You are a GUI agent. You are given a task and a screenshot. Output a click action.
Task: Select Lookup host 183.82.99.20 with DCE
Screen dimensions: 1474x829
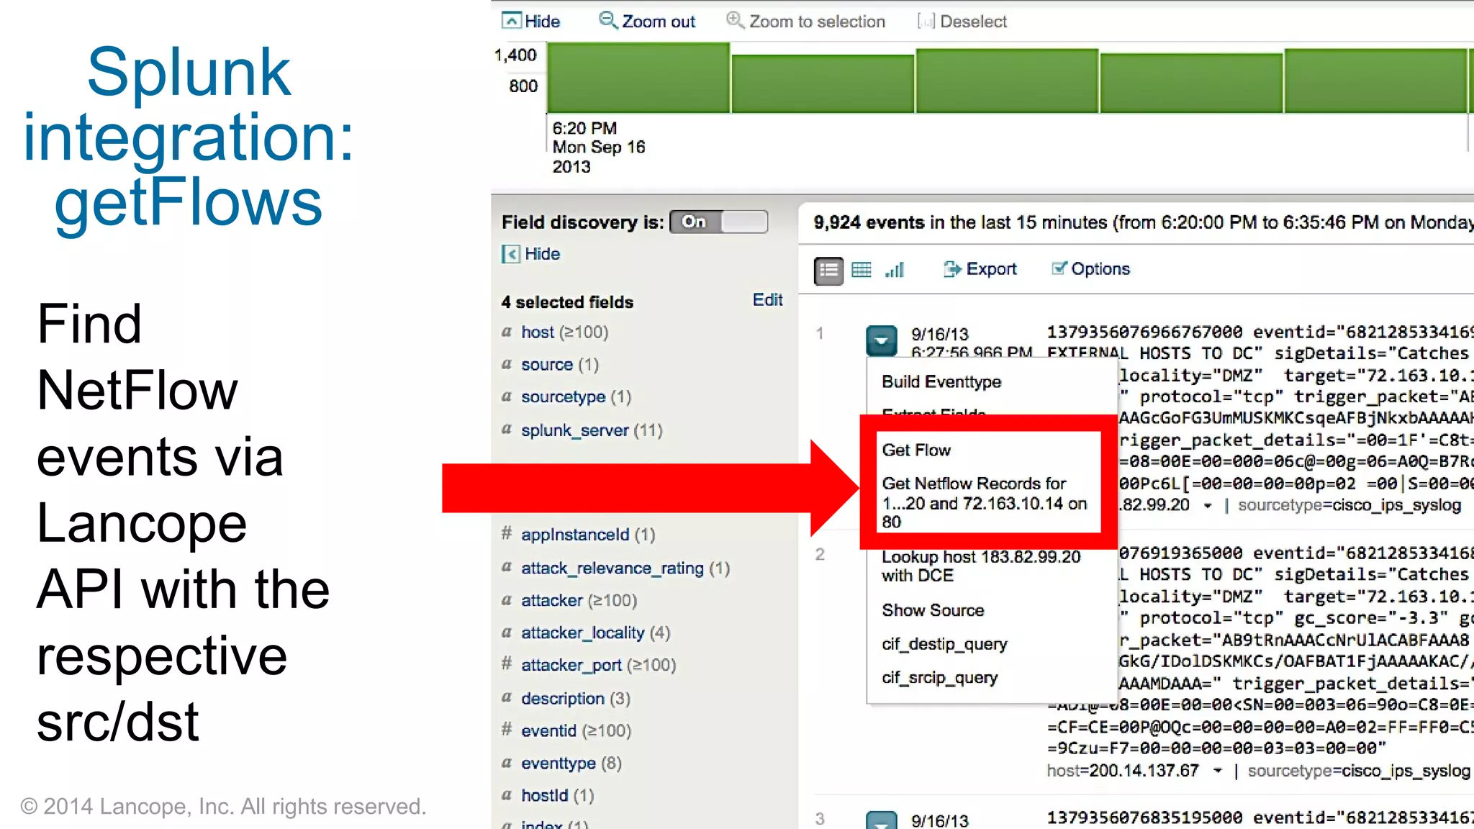point(981,566)
